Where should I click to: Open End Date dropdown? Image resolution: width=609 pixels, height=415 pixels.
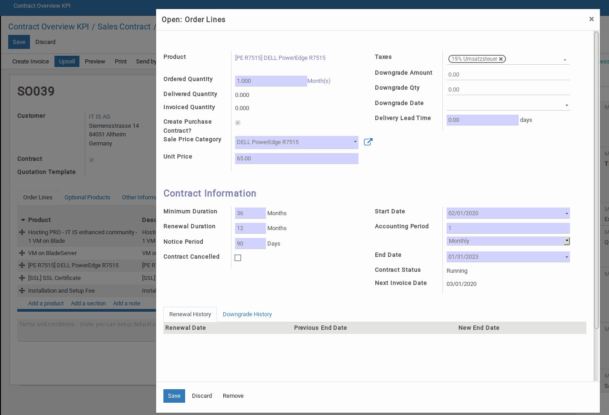pyautogui.click(x=567, y=257)
